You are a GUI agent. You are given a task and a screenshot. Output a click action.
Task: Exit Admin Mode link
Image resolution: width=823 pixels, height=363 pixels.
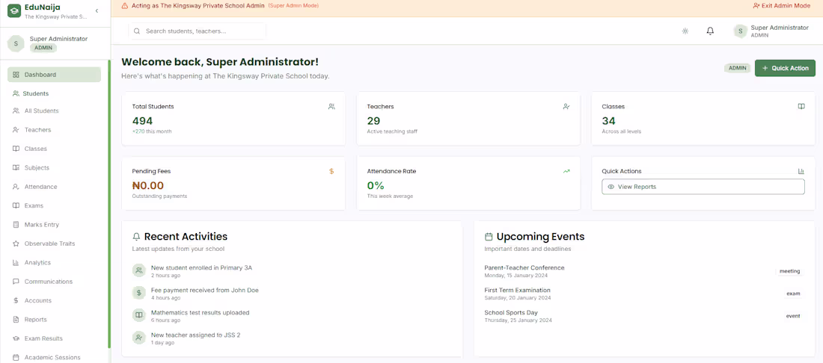(x=781, y=6)
